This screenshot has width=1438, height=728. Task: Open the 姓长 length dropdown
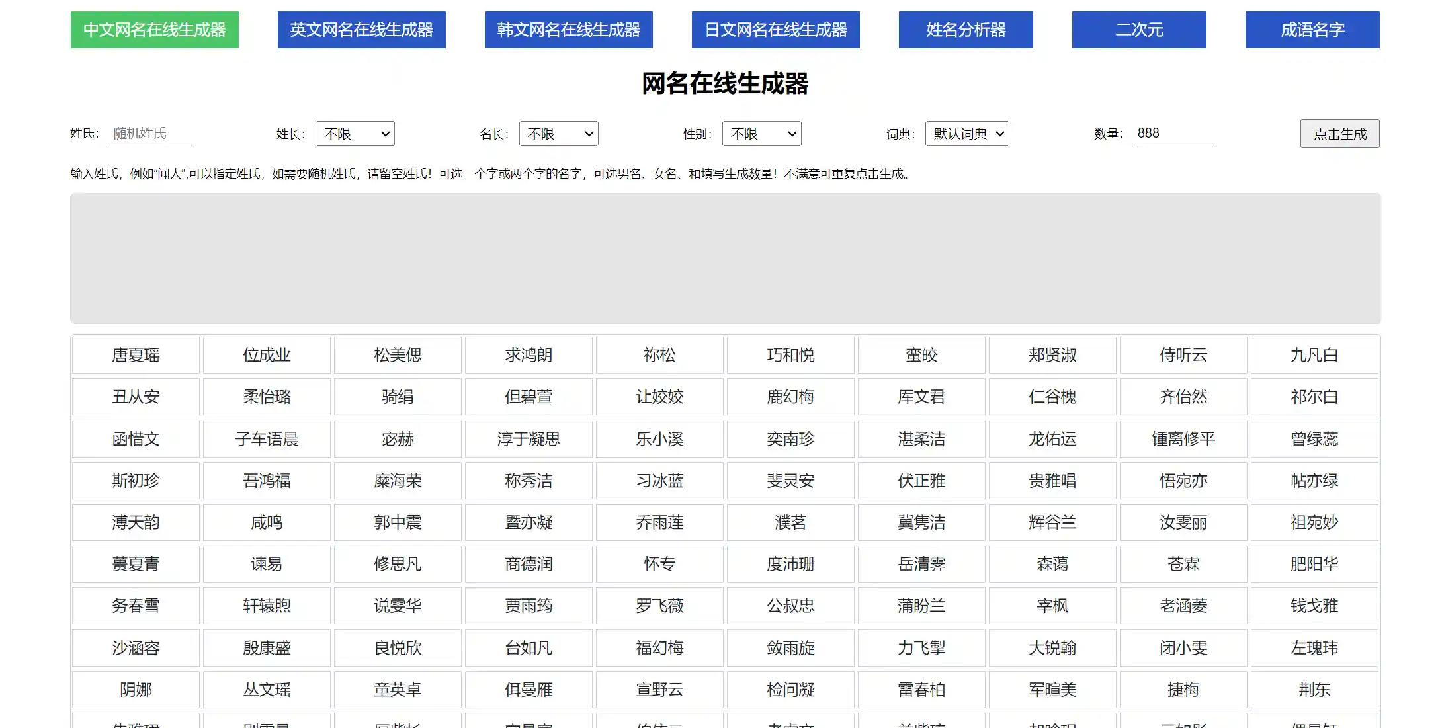(355, 133)
